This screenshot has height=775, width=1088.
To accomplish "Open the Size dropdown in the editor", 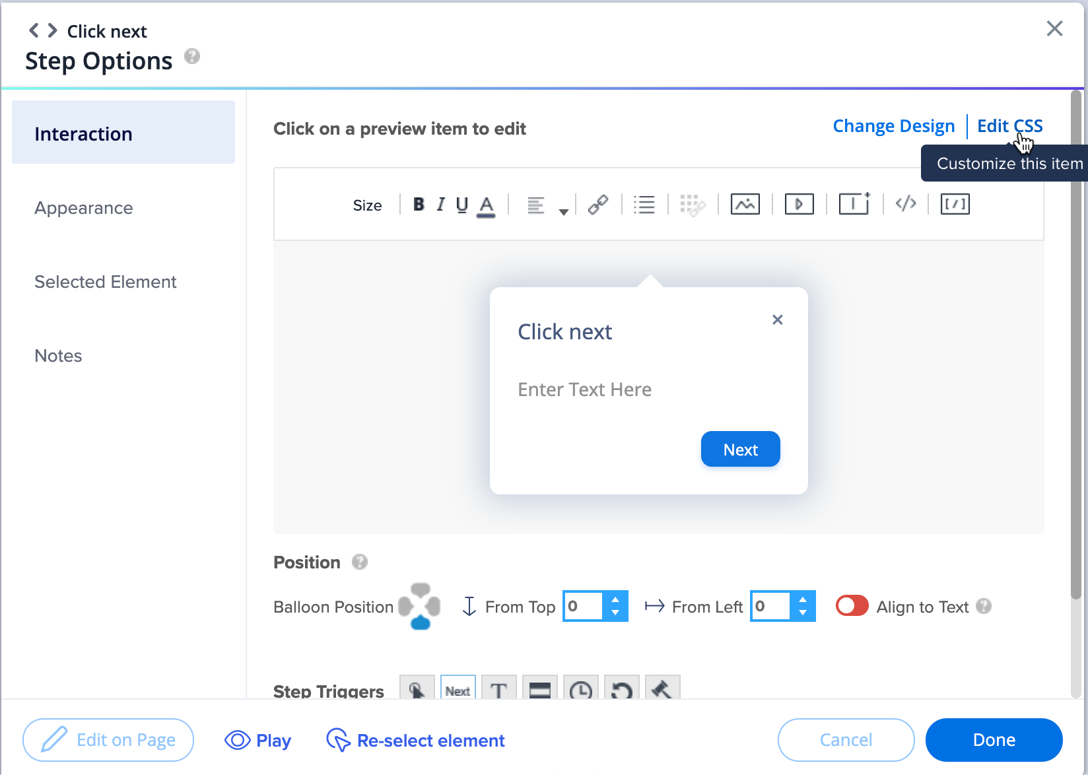I will (368, 205).
